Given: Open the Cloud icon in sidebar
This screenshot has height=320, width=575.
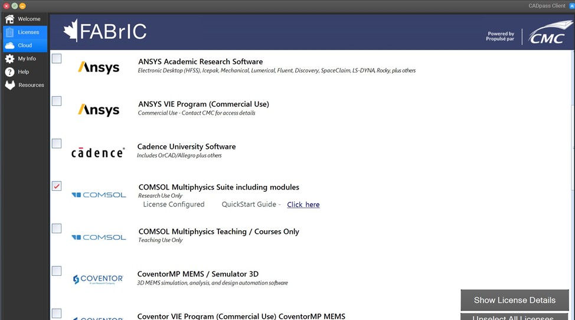Looking at the screenshot, I should point(9,45).
